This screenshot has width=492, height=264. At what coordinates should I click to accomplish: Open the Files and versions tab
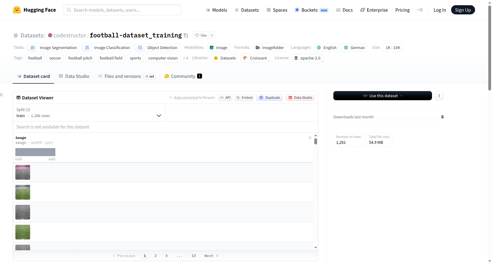click(127, 76)
